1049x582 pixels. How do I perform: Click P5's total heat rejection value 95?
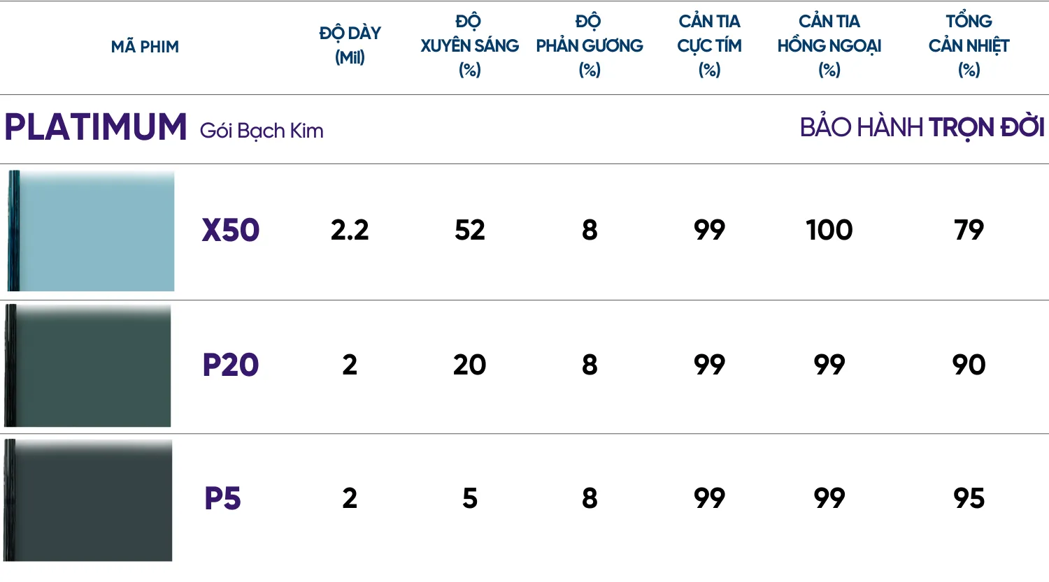point(969,498)
